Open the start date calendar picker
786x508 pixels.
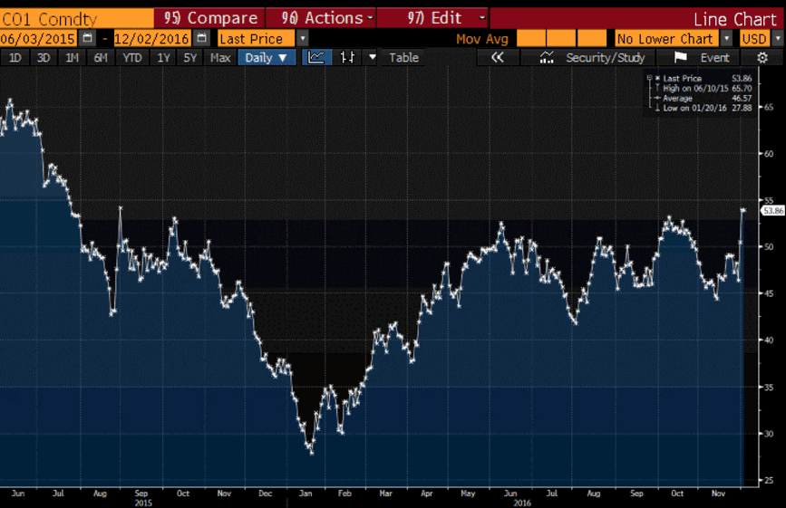pos(88,38)
